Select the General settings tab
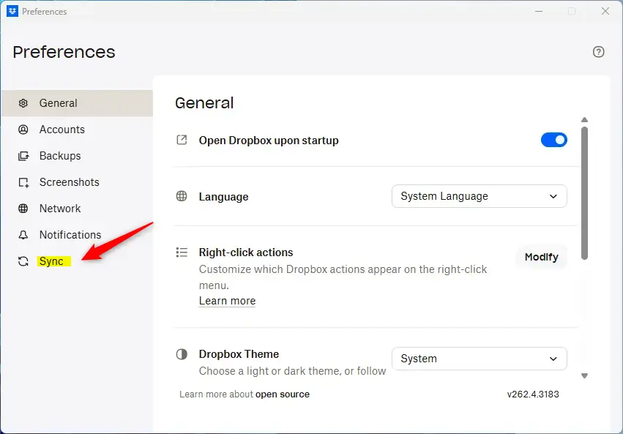Image resolution: width=623 pixels, height=434 pixels. pos(77,103)
